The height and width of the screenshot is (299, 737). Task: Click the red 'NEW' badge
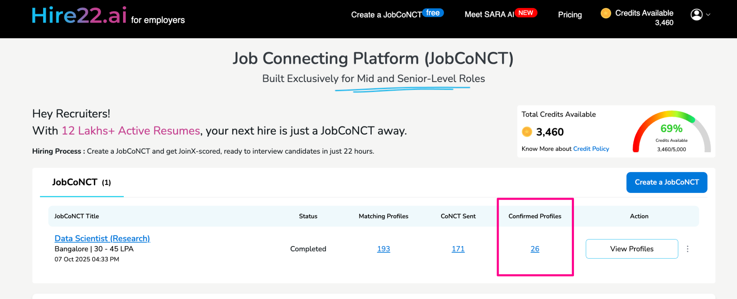pyautogui.click(x=525, y=13)
